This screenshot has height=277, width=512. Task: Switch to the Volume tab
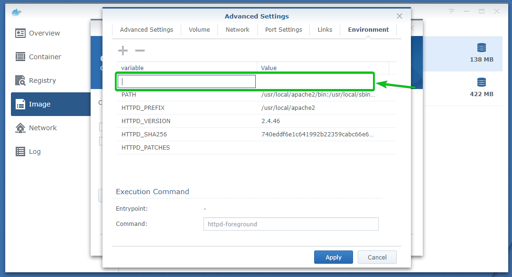pos(199,29)
